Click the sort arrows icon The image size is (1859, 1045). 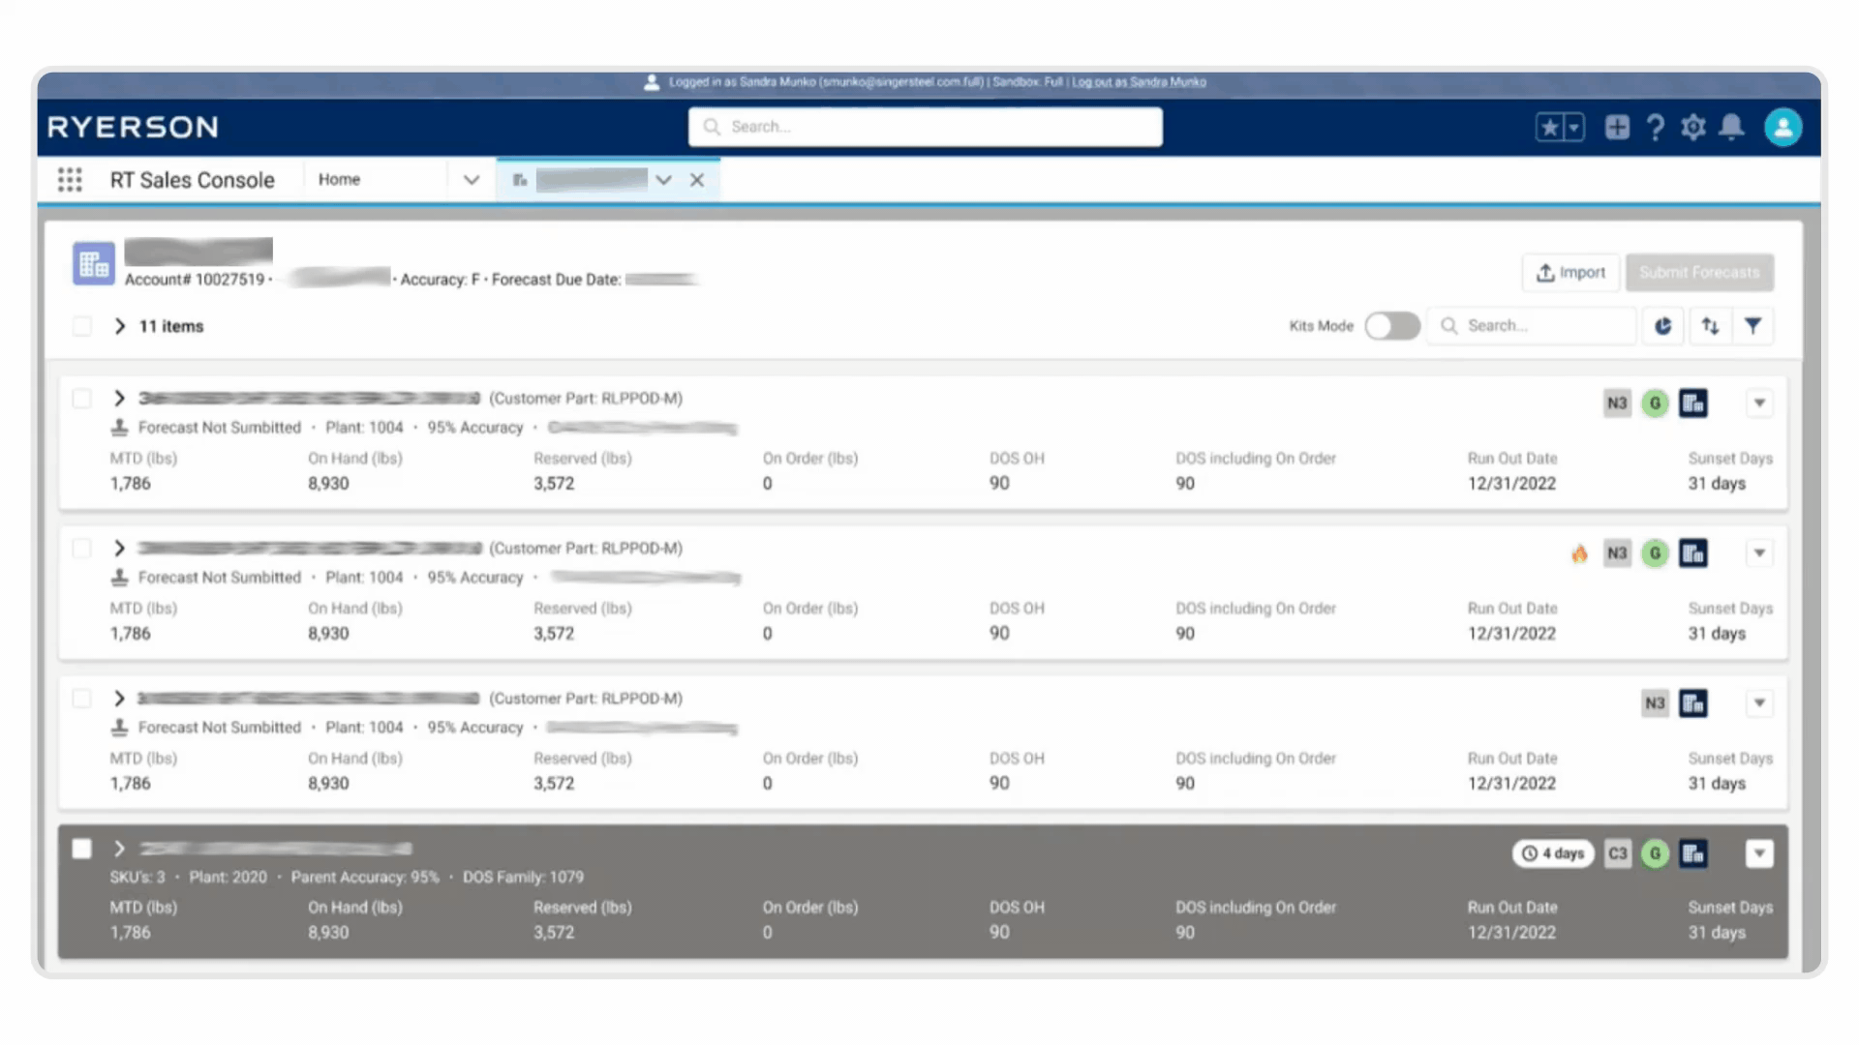[1710, 326]
